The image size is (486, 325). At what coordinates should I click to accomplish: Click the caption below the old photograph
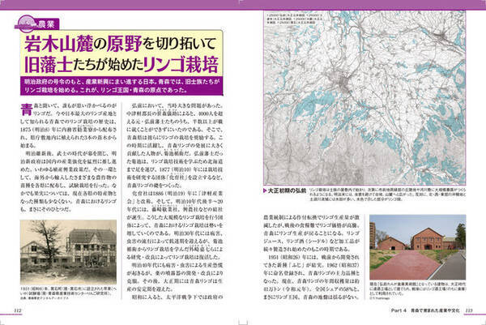[x=68, y=292]
